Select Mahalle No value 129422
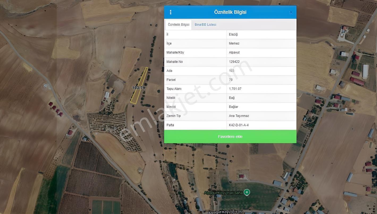The image size is (377, 214). pos(234,62)
